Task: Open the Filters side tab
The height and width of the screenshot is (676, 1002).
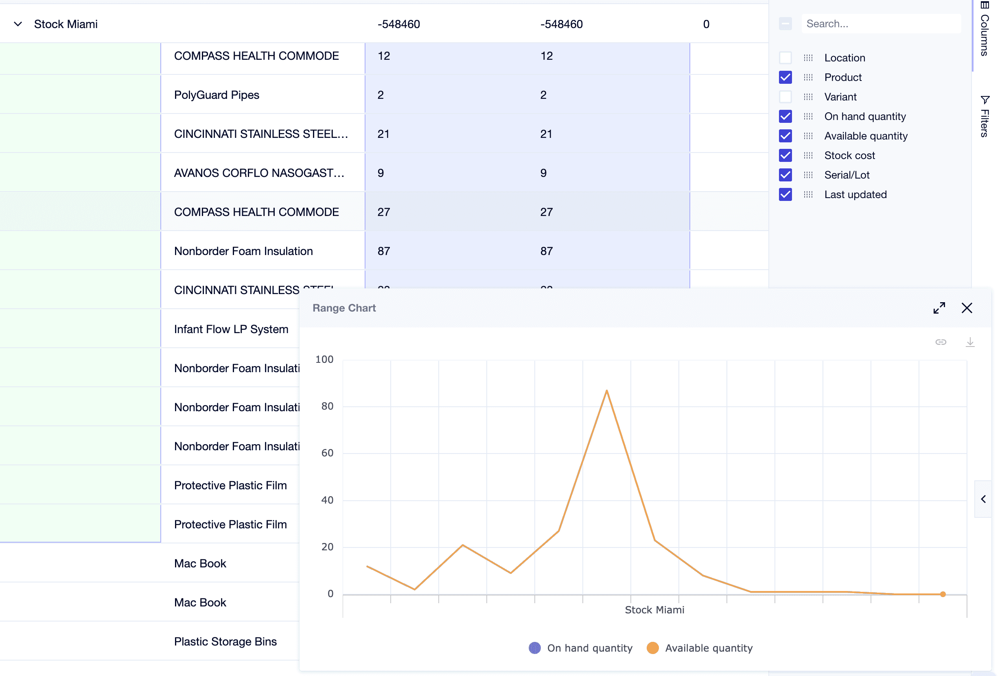Action: [984, 123]
